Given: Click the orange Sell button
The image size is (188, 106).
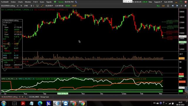Looking at the screenshot, I should (x=163, y=6).
